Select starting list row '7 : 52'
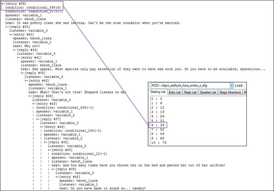 [x=158, y=129]
